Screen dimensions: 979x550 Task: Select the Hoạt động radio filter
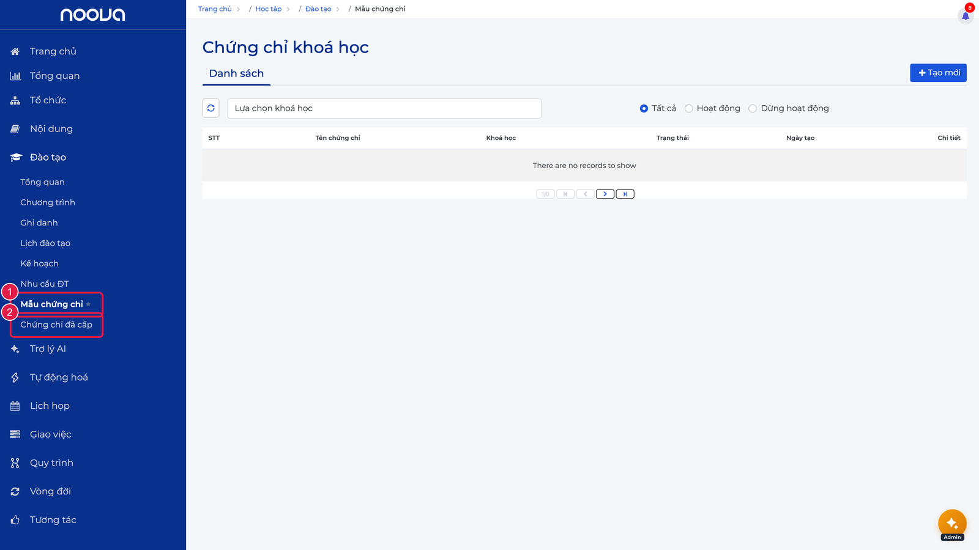tap(689, 109)
